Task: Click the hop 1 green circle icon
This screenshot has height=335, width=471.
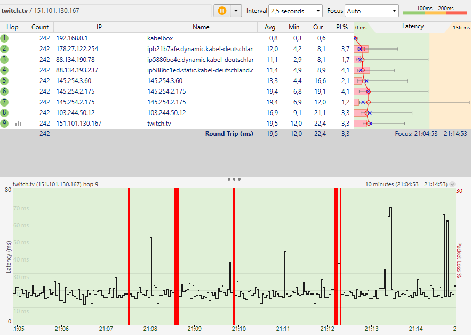Action: pos(5,38)
